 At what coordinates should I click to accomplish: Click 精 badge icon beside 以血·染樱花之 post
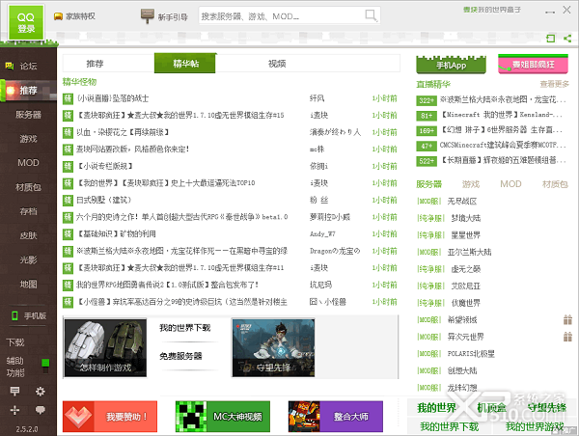pyautogui.click(x=68, y=132)
